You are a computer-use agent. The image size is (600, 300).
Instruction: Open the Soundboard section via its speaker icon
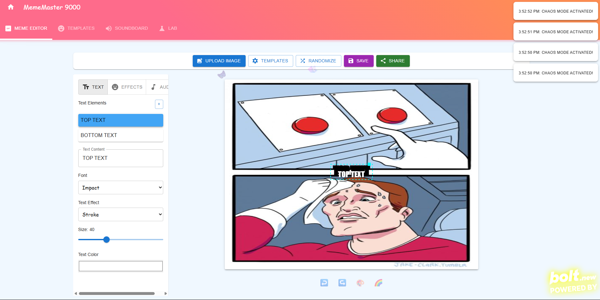click(x=109, y=28)
